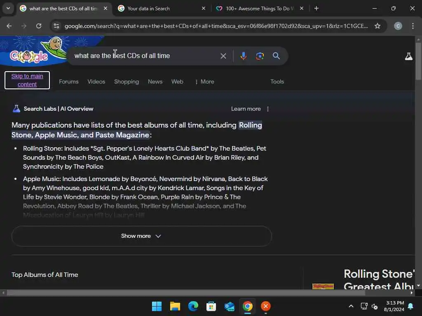
Task: Select the Videos search filter
Action: [96, 82]
